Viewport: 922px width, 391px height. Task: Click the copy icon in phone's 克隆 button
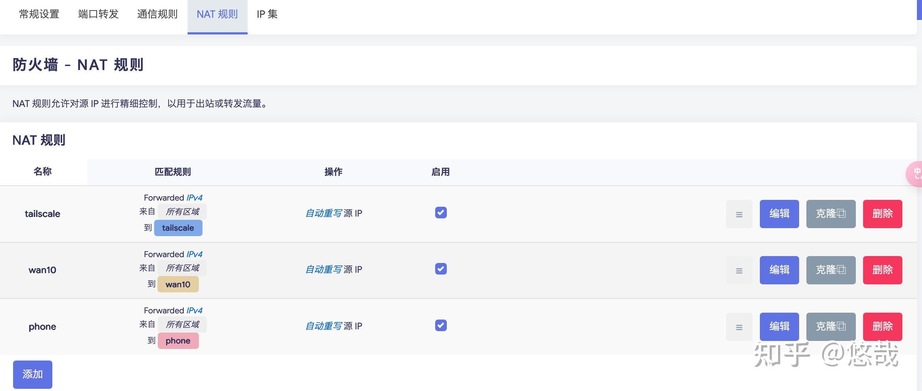tap(842, 326)
